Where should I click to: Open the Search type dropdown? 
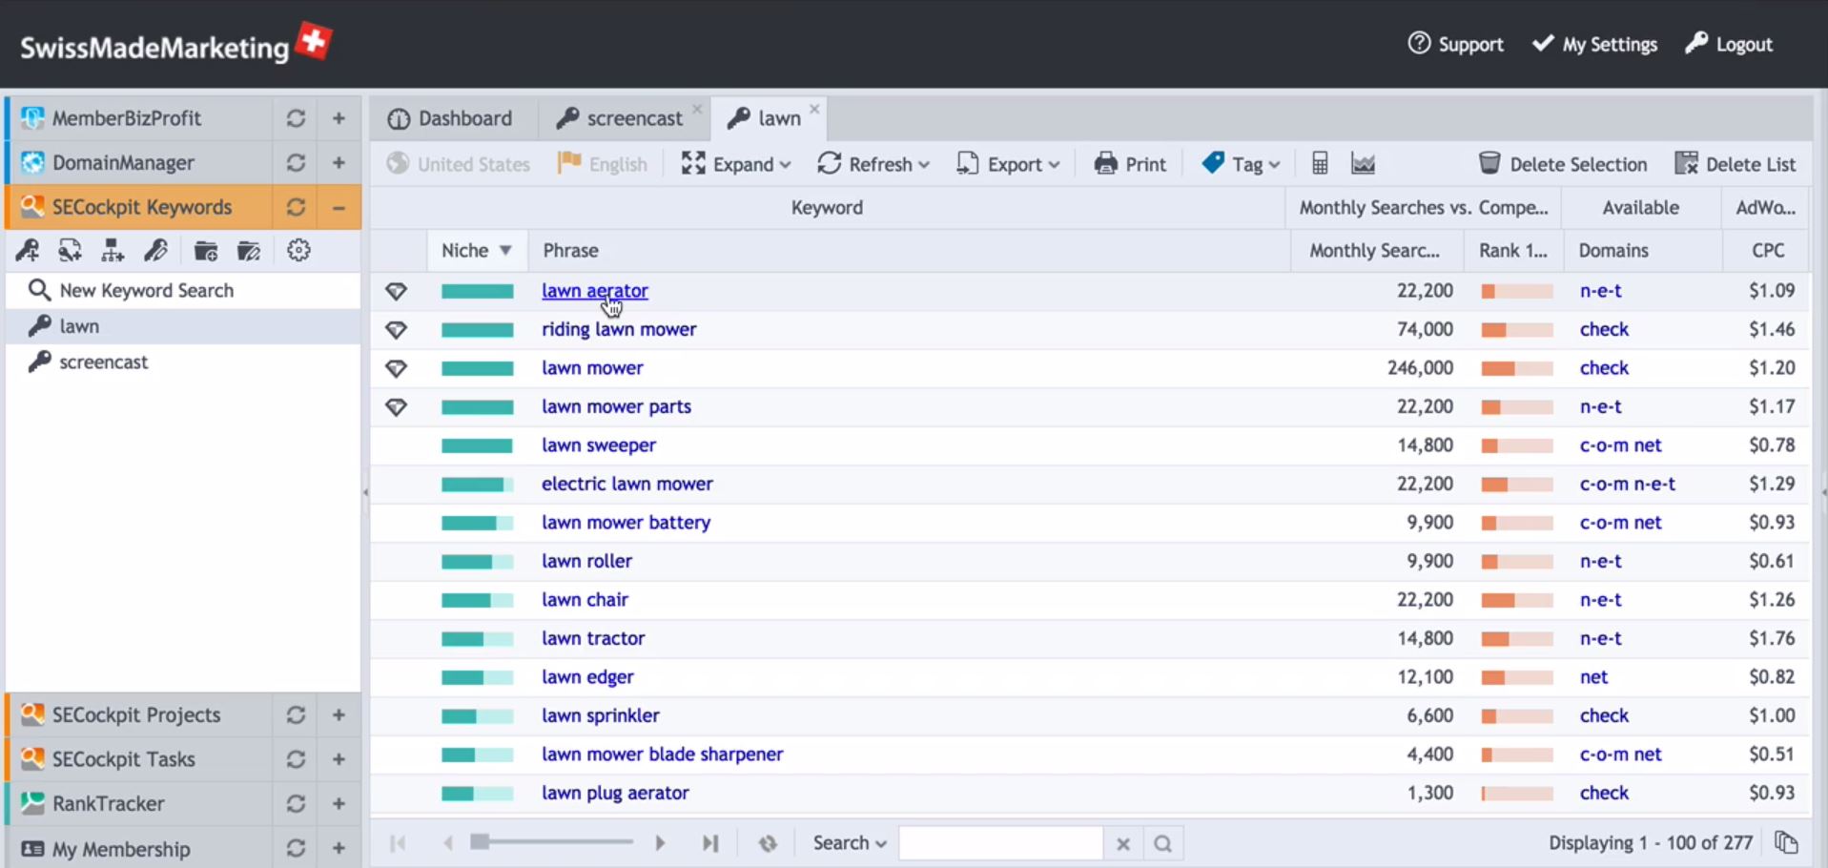(x=850, y=843)
